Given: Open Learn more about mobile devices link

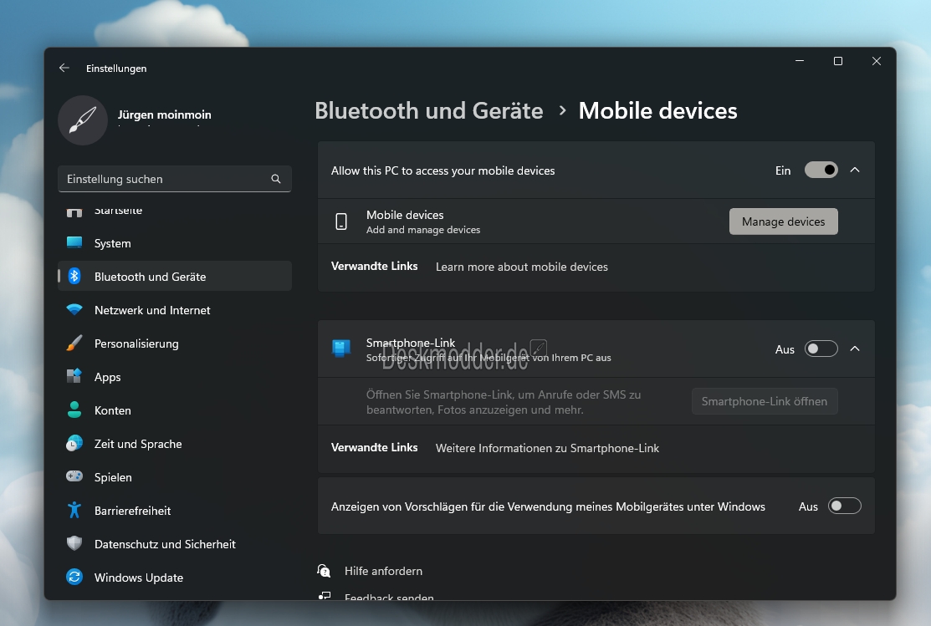Looking at the screenshot, I should (x=521, y=267).
